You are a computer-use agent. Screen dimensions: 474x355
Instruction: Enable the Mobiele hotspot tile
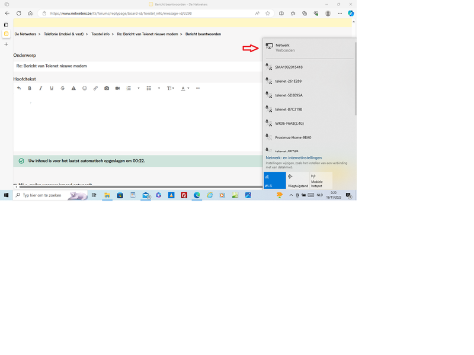(x=321, y=180)
